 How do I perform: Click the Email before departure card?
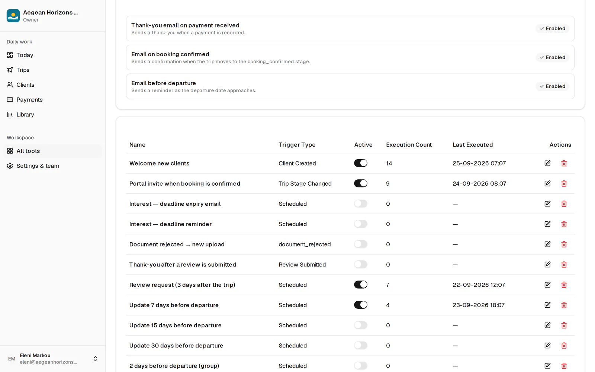[350, 86]
